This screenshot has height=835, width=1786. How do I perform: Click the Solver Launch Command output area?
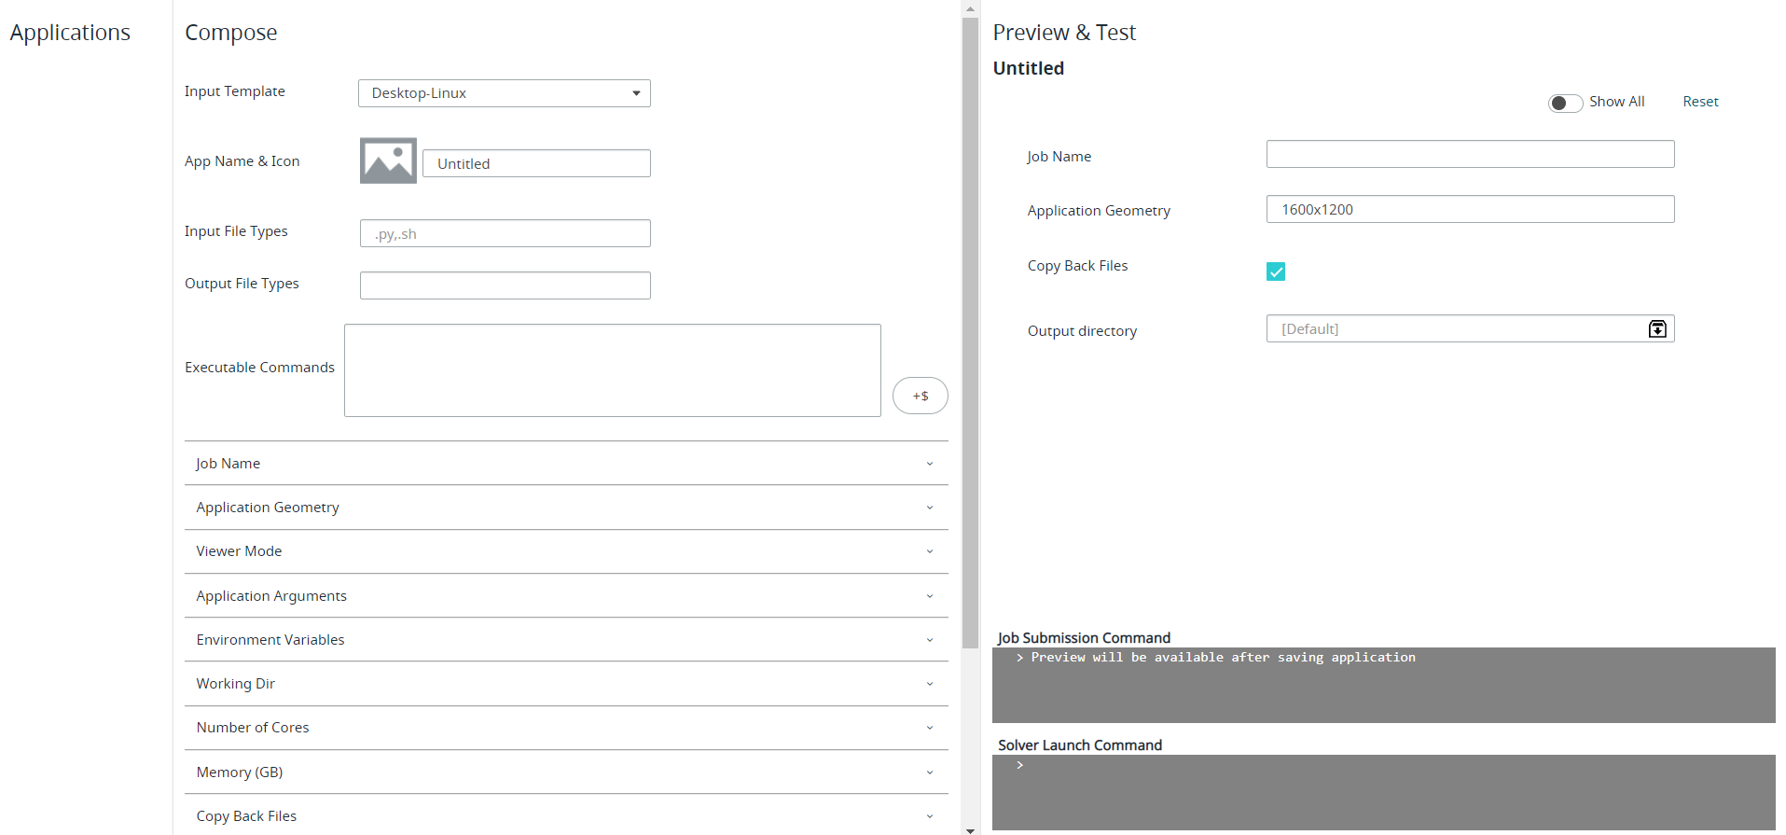(1383, 792)
